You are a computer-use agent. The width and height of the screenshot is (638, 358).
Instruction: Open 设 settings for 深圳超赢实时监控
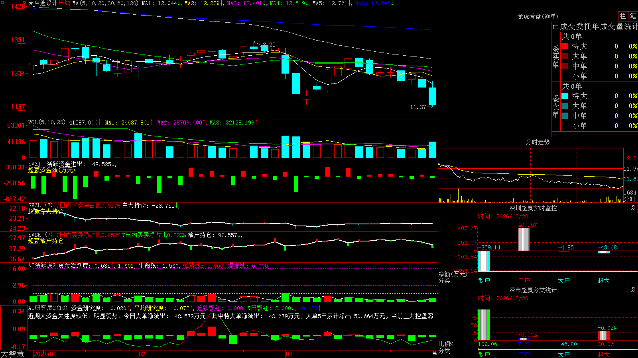[x=633, y=208]
